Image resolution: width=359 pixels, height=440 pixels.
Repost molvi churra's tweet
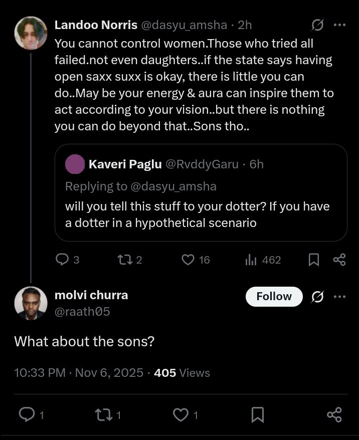click(x=102, y=414)
